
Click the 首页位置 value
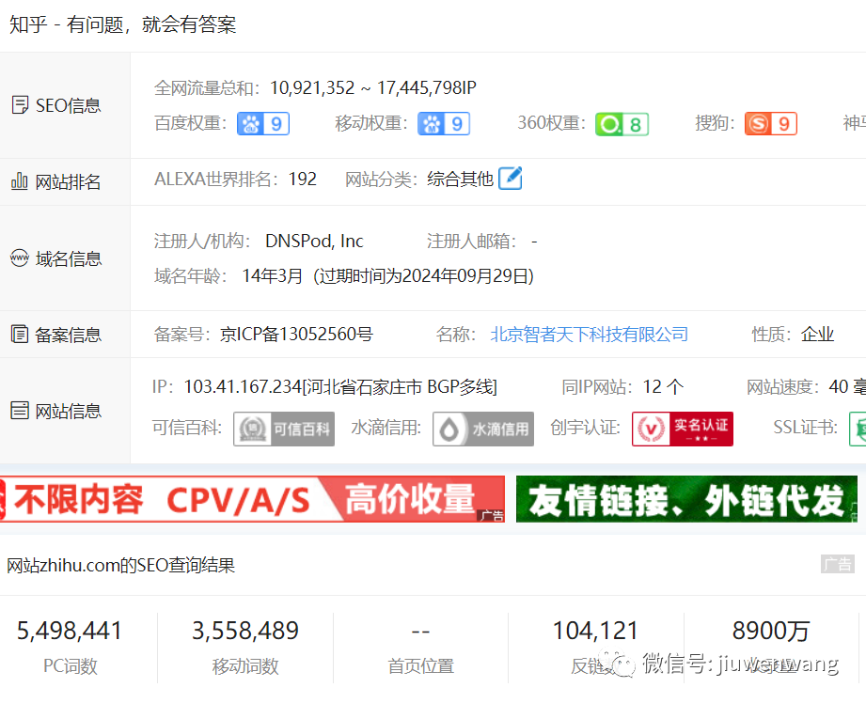point(421,631)
